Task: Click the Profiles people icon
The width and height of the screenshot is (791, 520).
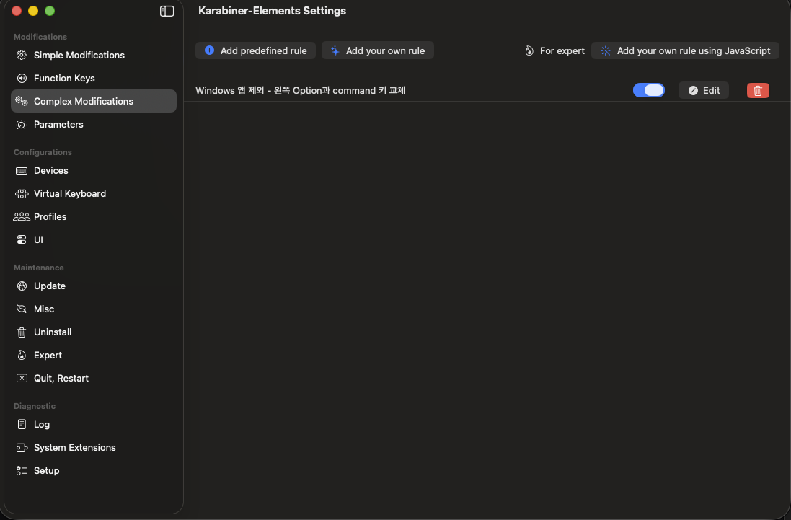Action: coord(21,217)
